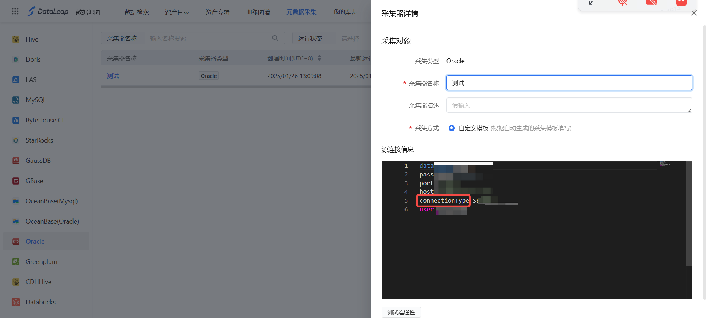Image resolution: width=706 pixels, height=318 pixels.
Task: Click the 采集器名称 input field
Action: 569,83
